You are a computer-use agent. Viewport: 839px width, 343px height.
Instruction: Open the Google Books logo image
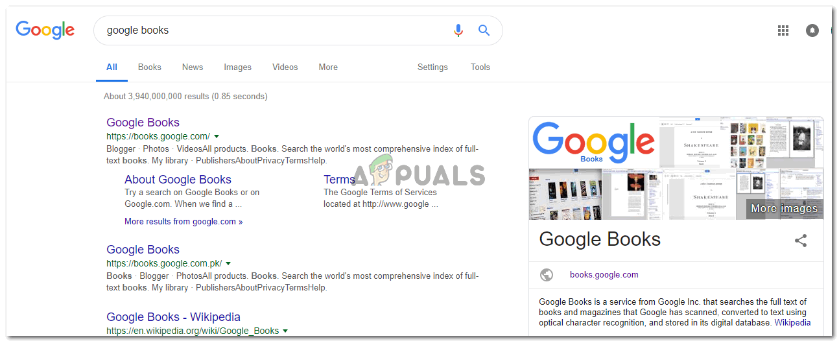point(593,142)
